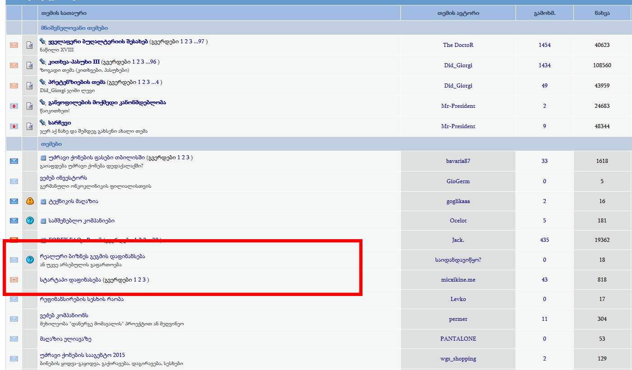Open author profile The DoctoR
Screen dimensions: 632x370
(x=458, y=45)
